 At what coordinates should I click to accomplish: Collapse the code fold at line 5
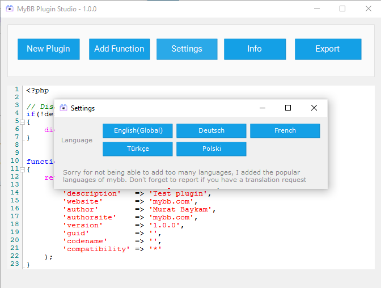click(x=22, y=122)
